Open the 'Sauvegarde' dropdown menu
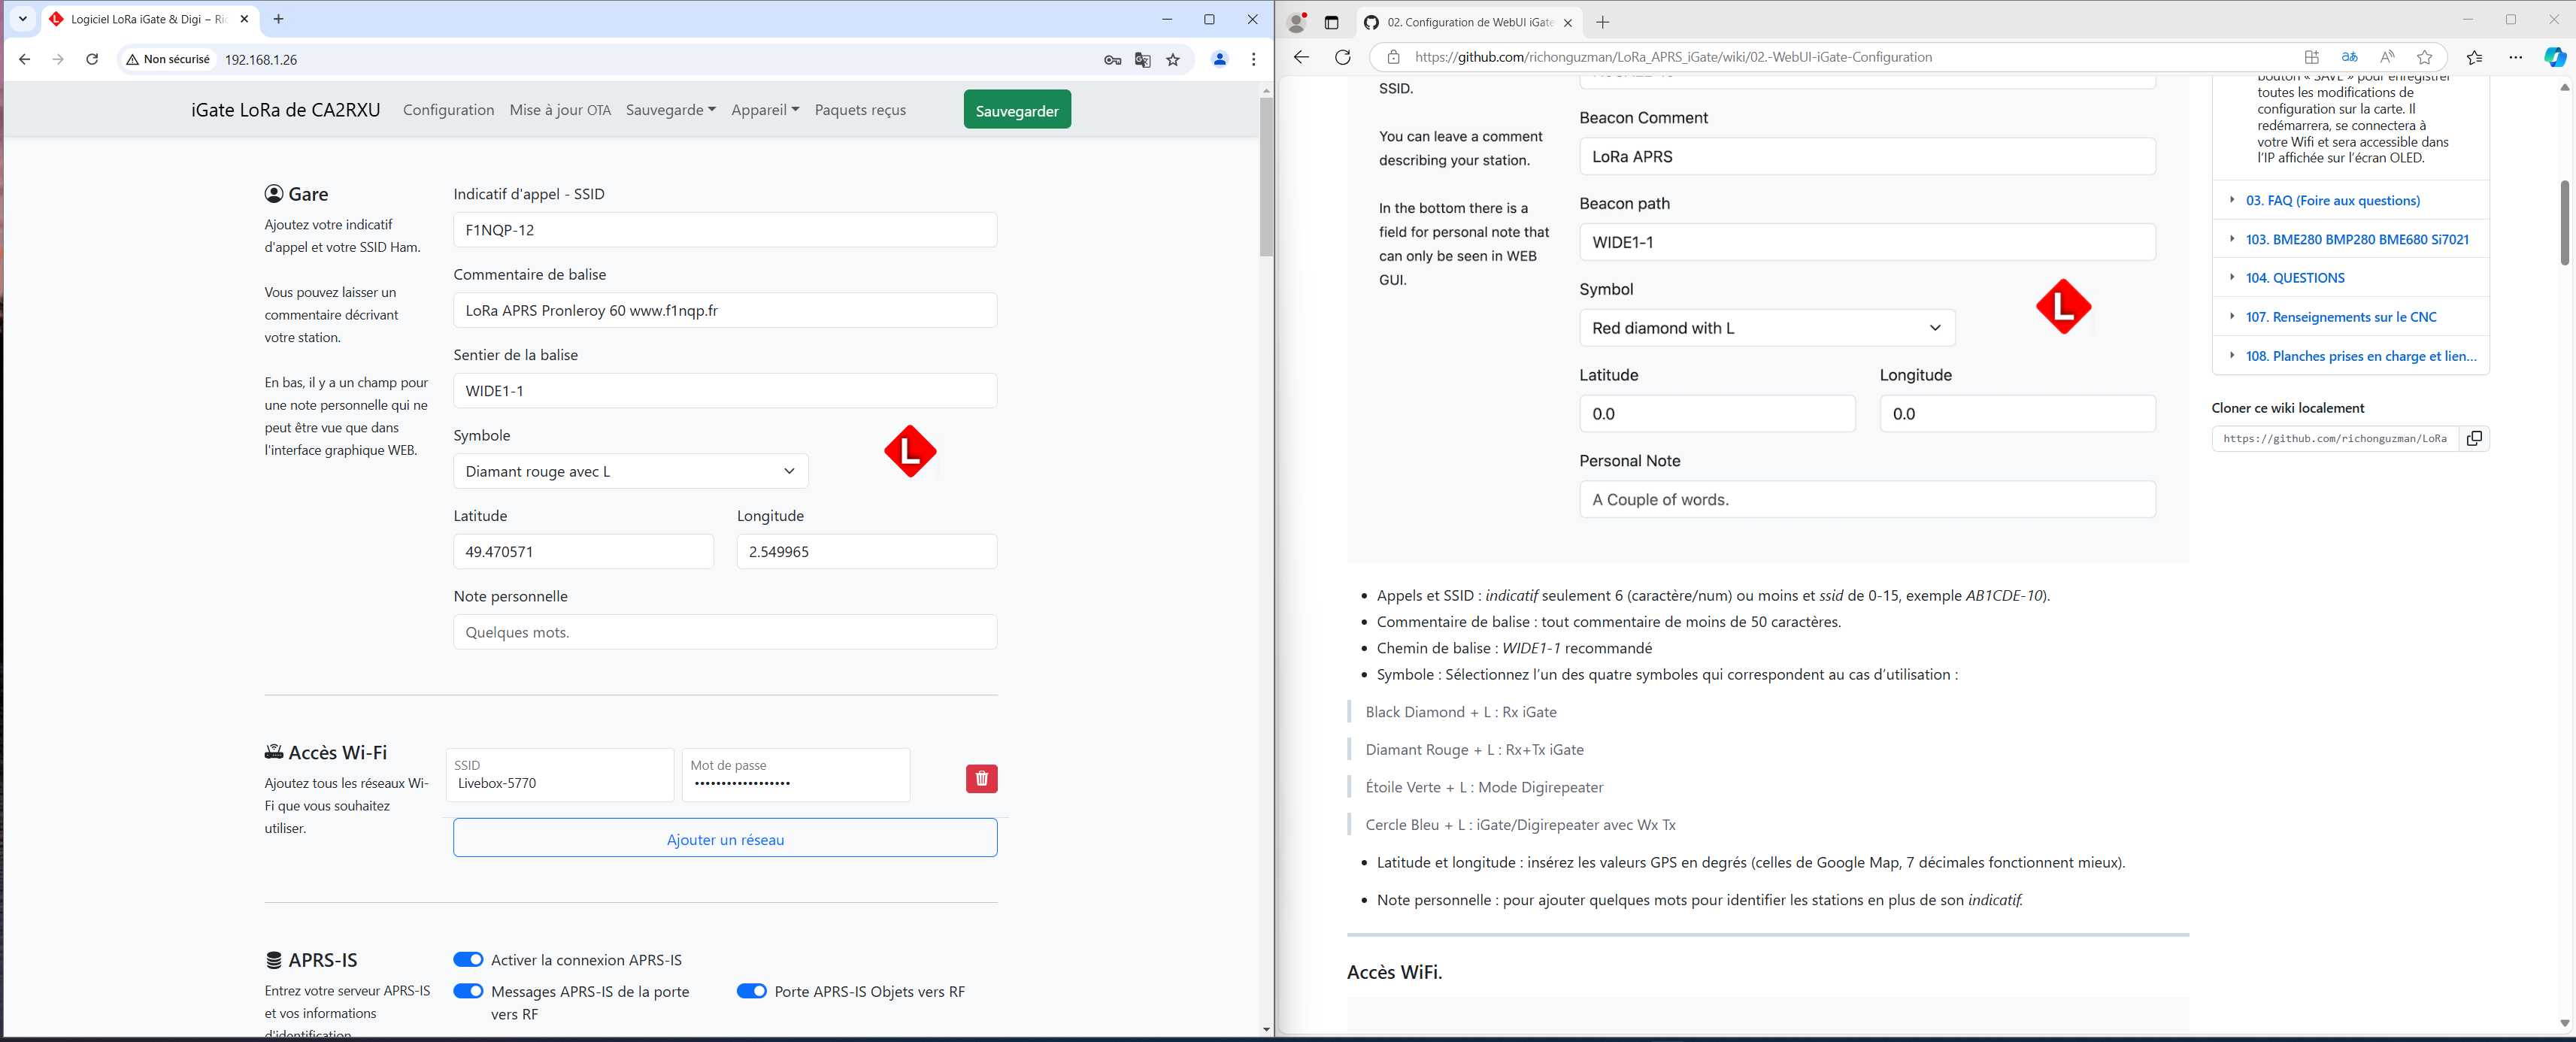This screenshot has height=1042, width=2576. click(671, 110)
